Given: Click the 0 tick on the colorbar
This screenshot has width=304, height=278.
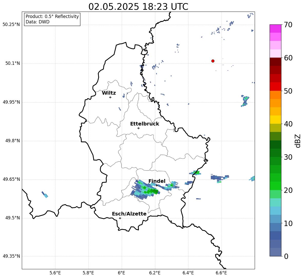Looking at the screenshot, I should (x=286, y=256).
